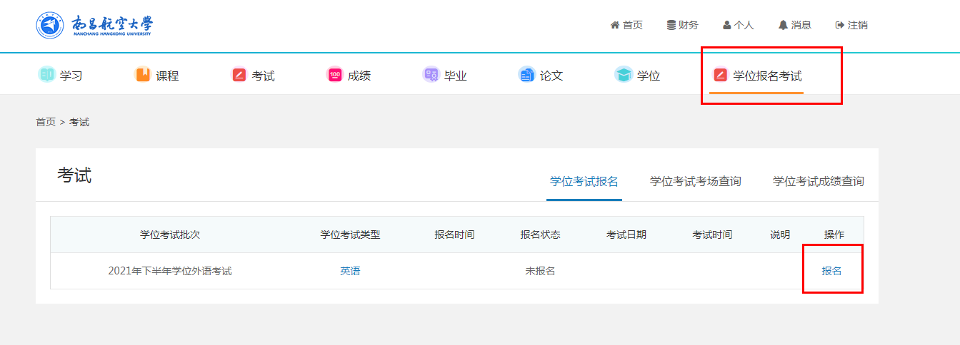
Task: Open the 学习 menu item
Action: (x=71, y=76)
